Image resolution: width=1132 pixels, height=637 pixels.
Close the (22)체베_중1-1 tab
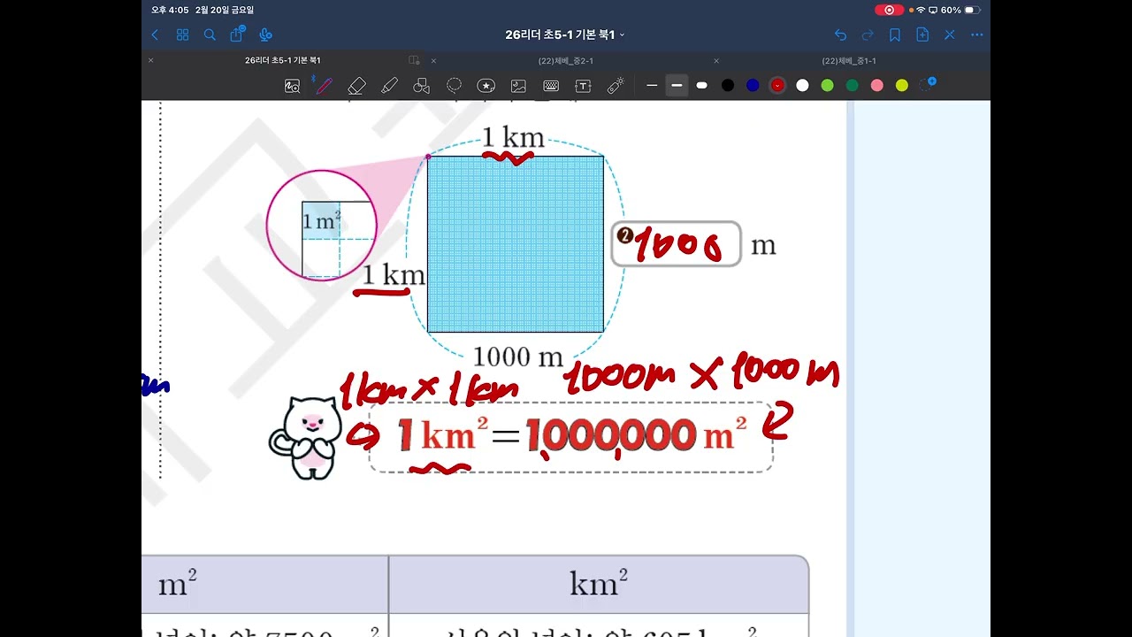click(x=716, y=61)
